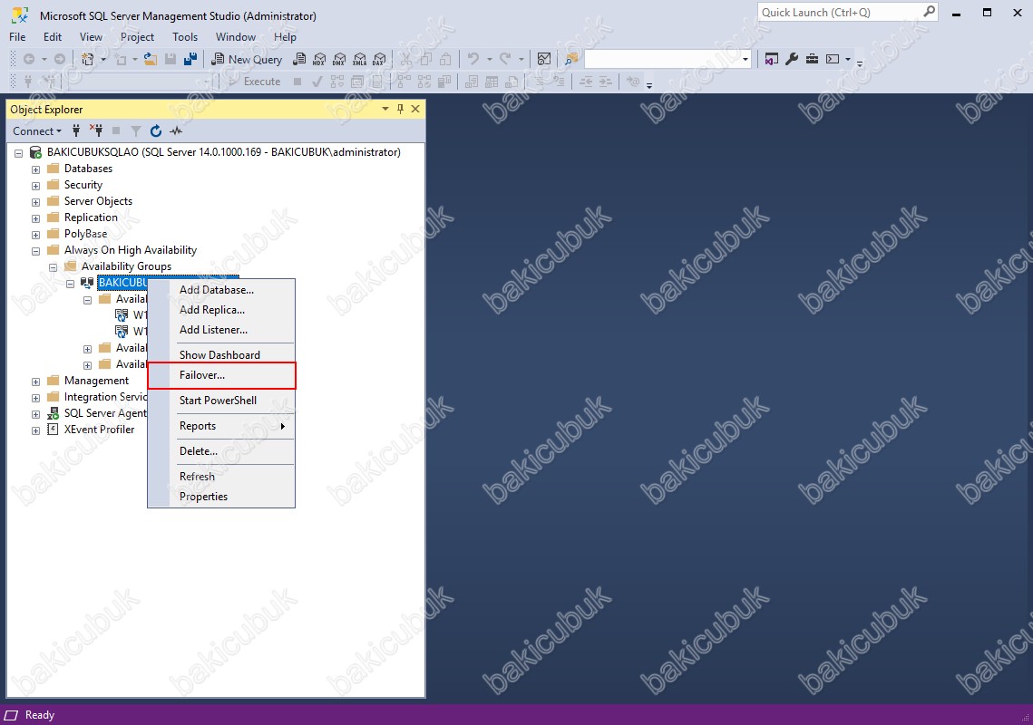
Task: Click the Activity Monitor icon in Object Explorer
Action: (x=176, y=131)
